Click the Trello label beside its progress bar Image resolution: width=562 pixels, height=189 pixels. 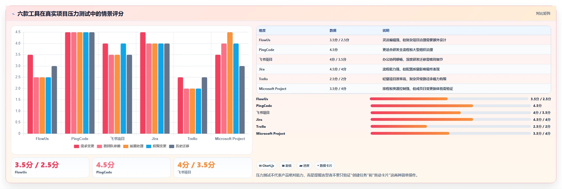pyautogui.click(x=261, y=127)
